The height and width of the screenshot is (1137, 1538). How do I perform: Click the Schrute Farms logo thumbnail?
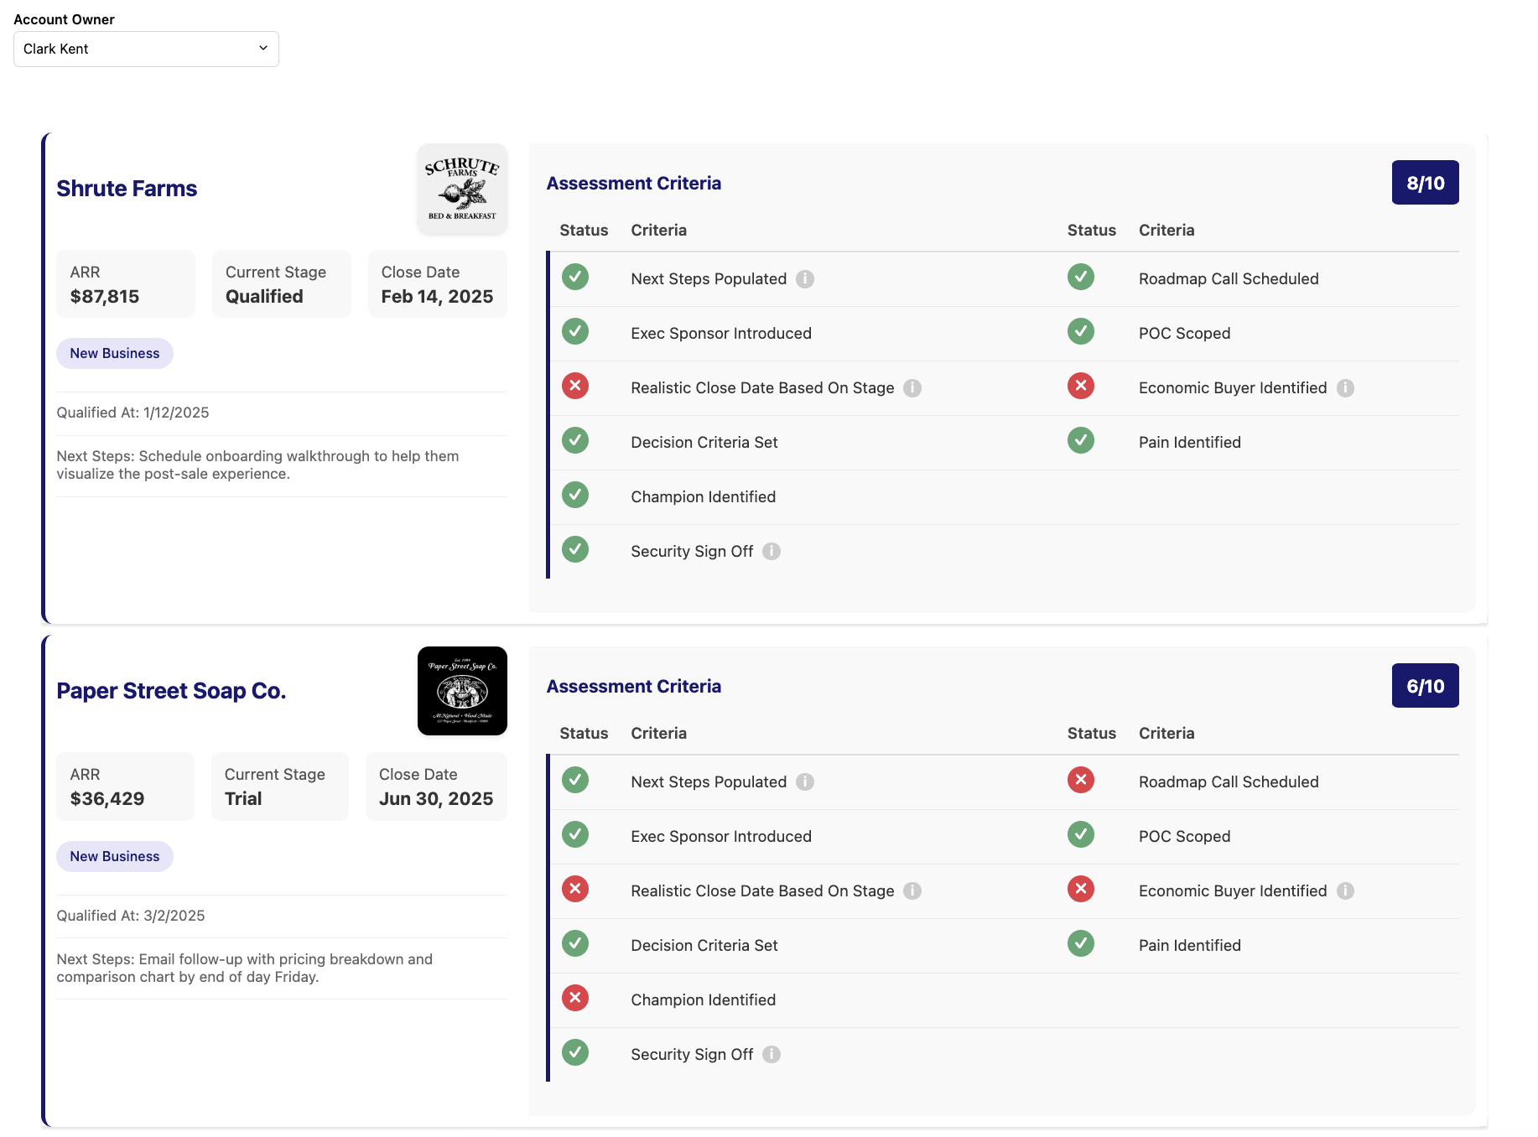coord(462,188)
